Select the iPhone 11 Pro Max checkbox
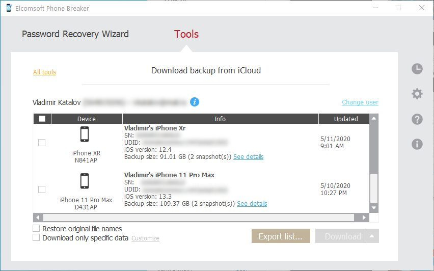The image size is (434, 271). tap(42, 189)
